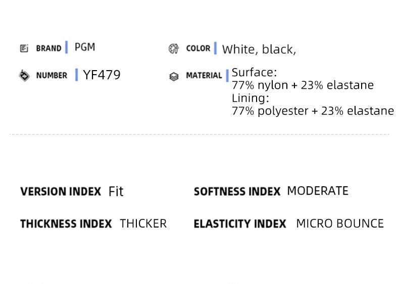The width and height of the screenshot is (399, 284).
Task: Click the PGM brand name
Action: (85, 47)
